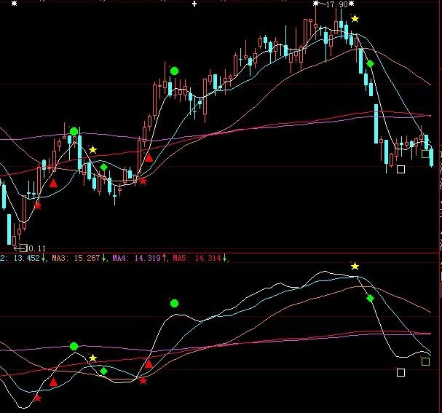This screenshot has height=413, width=442.
Task: Select the highest green circle marker in price chart
Action: pos(174,71)
